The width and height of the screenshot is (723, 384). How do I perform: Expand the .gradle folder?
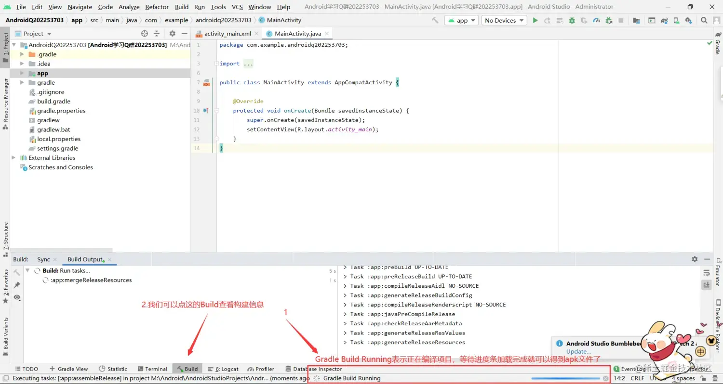22,54
